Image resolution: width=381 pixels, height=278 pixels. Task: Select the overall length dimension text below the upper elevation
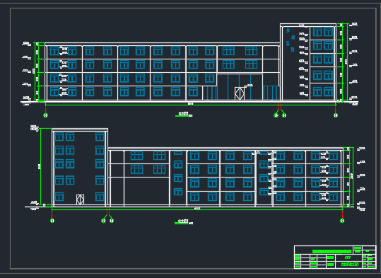[x=191, y=104]
